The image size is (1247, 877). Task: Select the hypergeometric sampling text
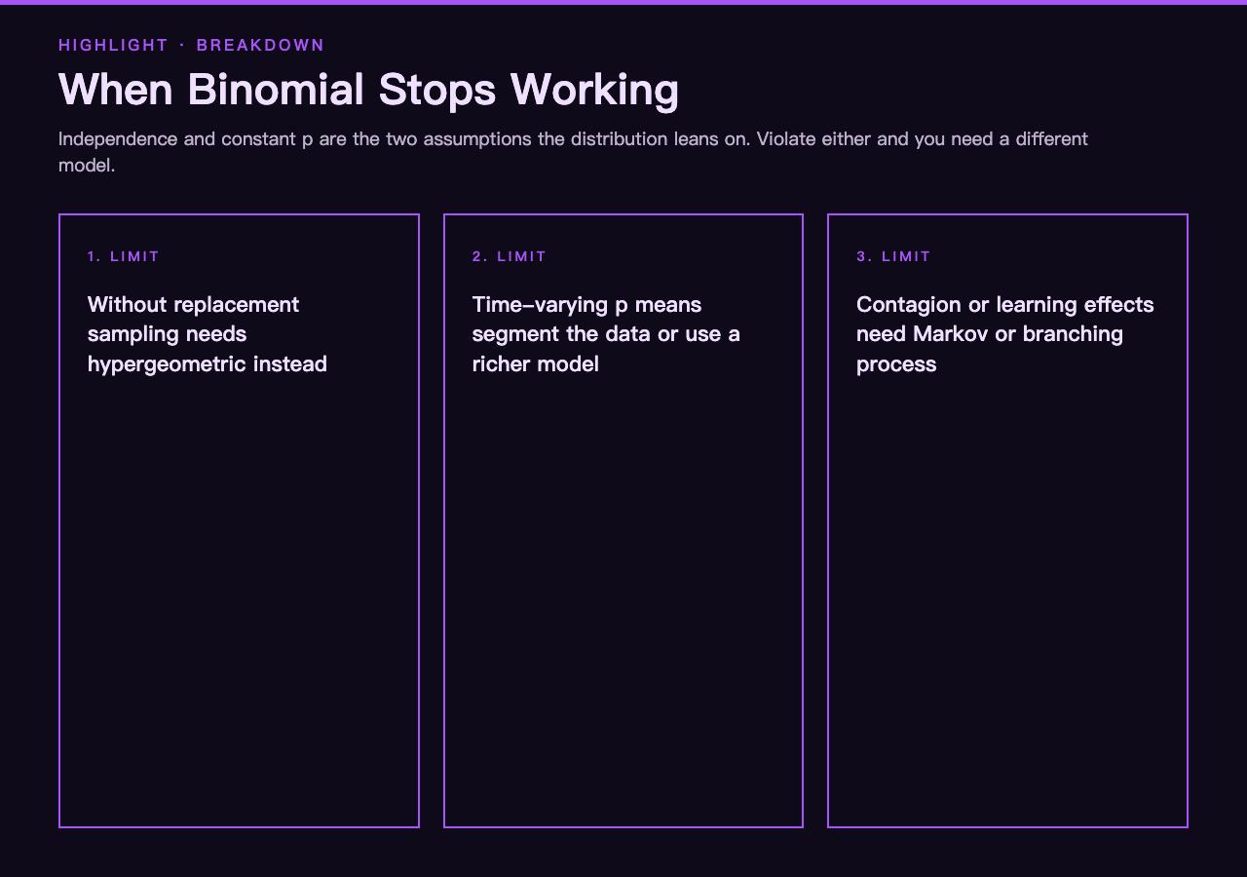pos(208,334)
